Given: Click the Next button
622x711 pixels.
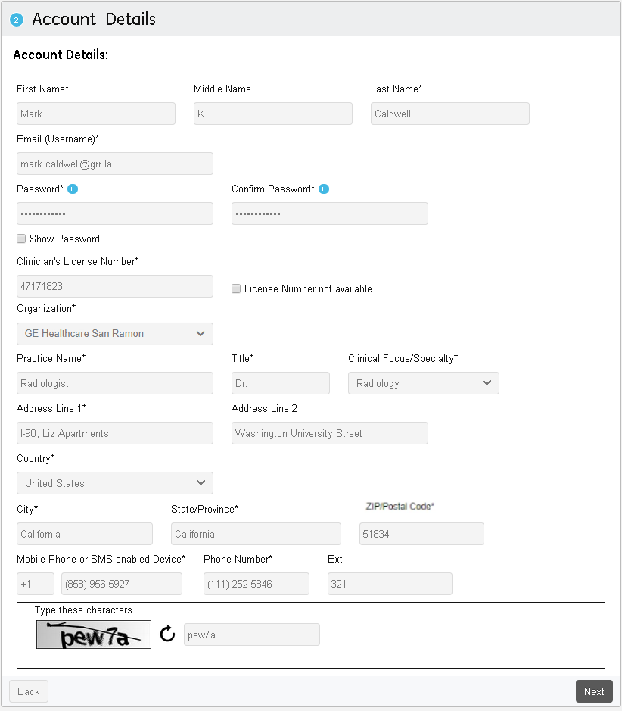Looking at the screenshot, I should click(x=593, y=691).
